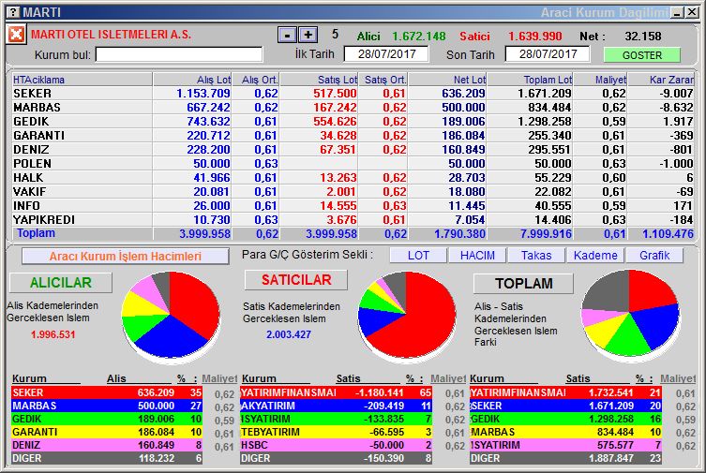The height and width of the screenshot is (473, 706).
Task: Select the GEDIK row in the table
Action: pos(353,122)
